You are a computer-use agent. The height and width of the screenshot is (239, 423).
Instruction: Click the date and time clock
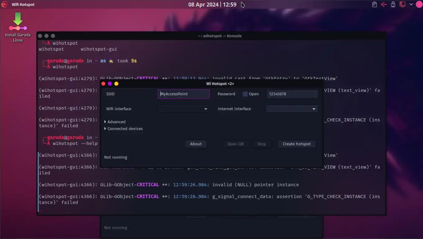point(212,5)
